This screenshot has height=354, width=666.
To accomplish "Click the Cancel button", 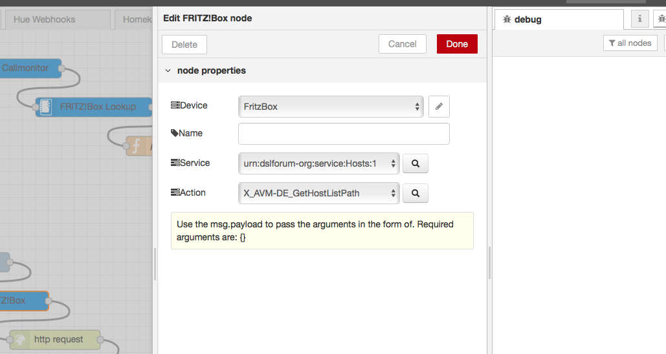I will point(402,44).
